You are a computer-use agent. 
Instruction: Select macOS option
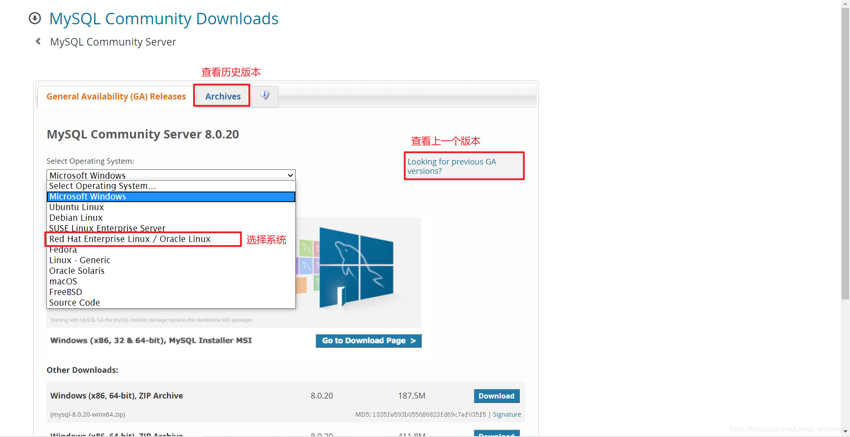(x=171, y=281)
